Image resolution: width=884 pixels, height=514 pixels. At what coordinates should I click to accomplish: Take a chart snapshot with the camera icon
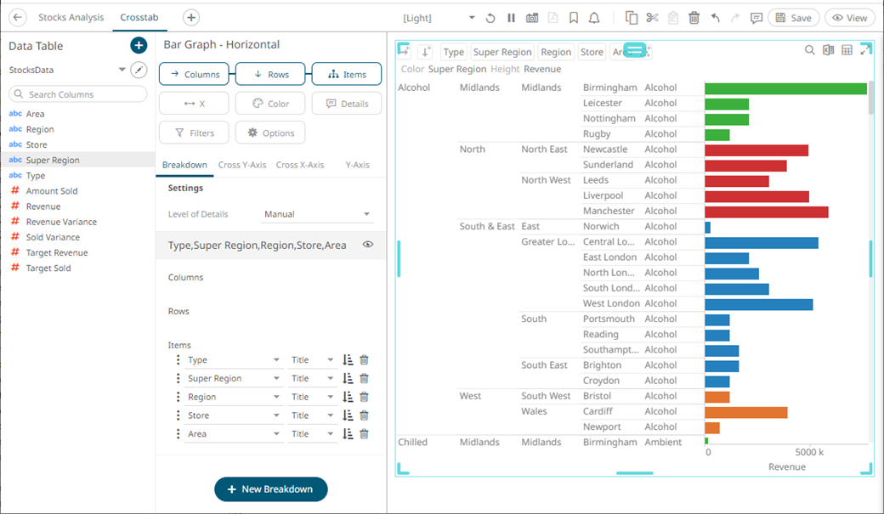pyautogui.click(x=533, y=17)
